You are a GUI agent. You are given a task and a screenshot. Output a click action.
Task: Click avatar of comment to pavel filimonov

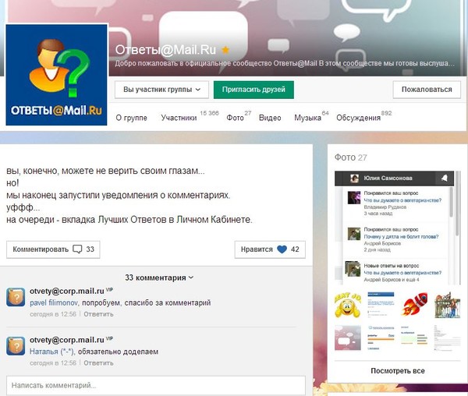pos(16,297)
